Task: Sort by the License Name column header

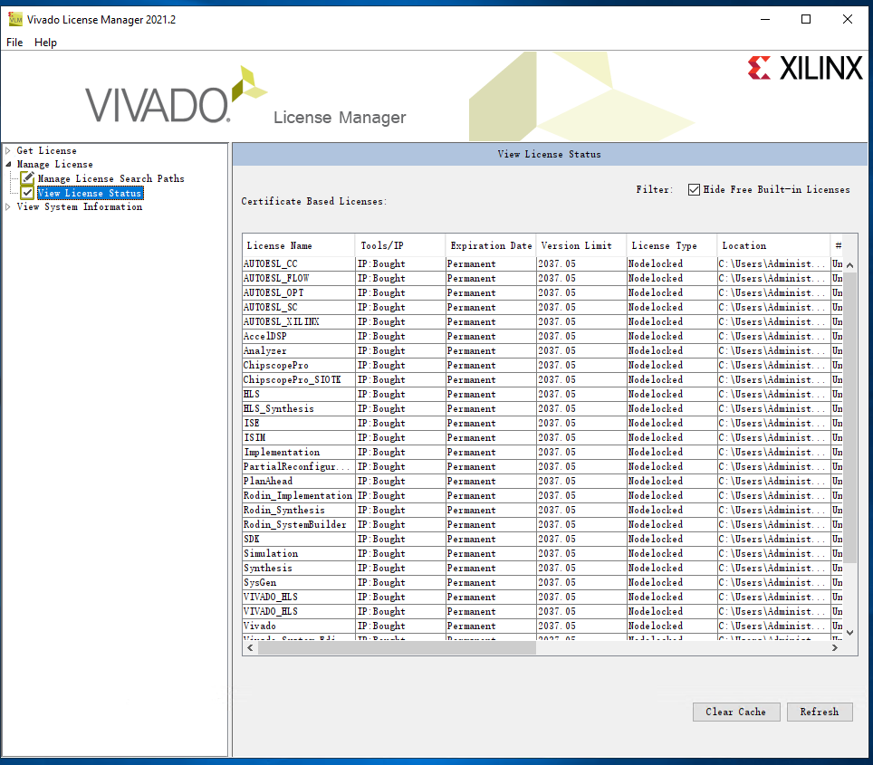Action: [x=299, y=245]
